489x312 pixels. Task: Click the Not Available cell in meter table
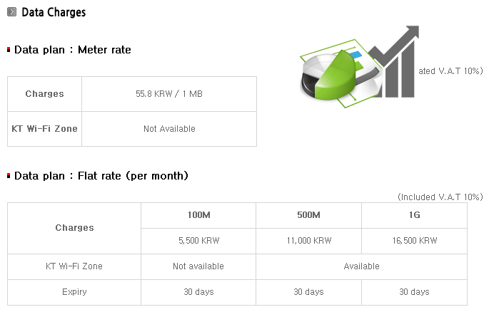click(169, 129)
